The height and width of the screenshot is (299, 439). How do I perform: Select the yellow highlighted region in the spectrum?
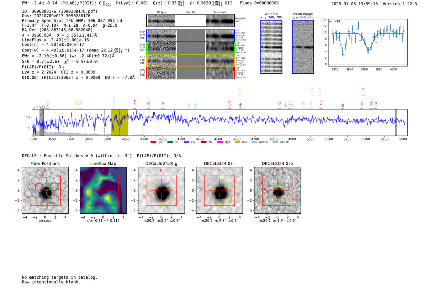point(119,122)
